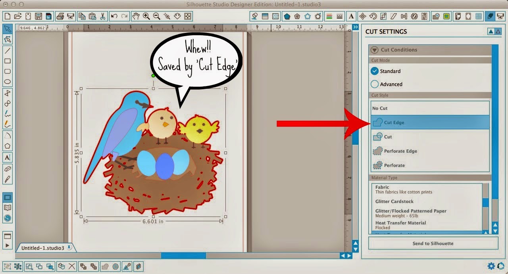Choose the Cut Edge style
Image resolution: width=508 pixels, height=274 pixels.
tap(430, 122)
